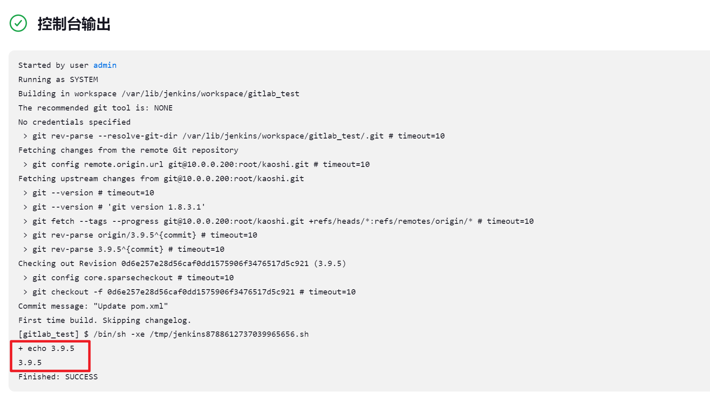
Task: Click the 'git rev-parse origin/3.9.5' command line
Action: (x=140, y=235)
